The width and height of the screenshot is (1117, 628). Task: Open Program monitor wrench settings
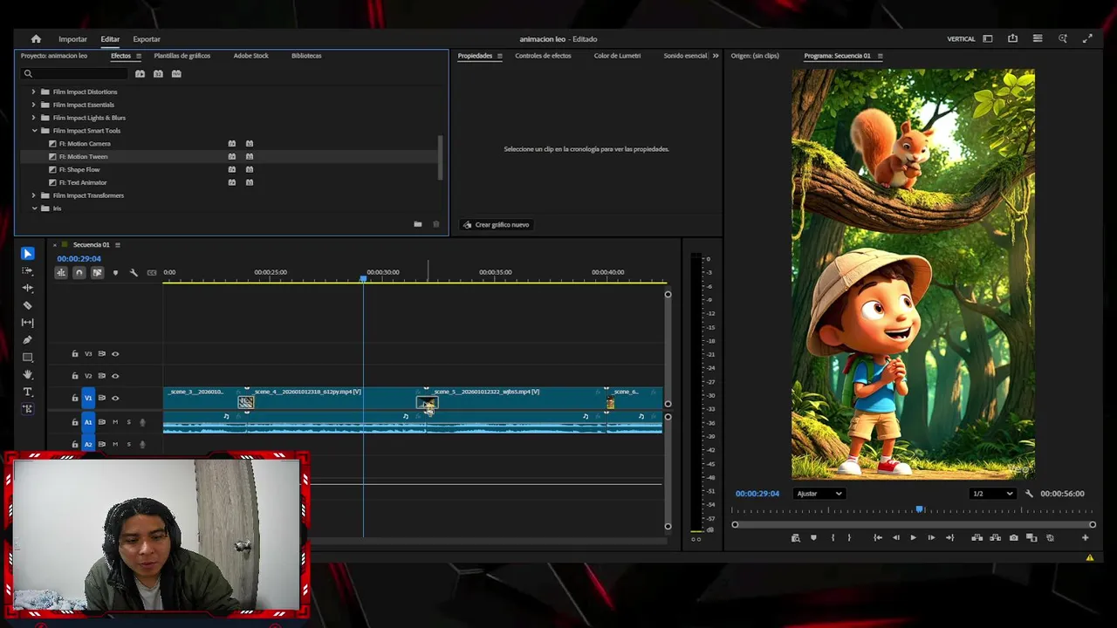click(x=1029, y=494)
